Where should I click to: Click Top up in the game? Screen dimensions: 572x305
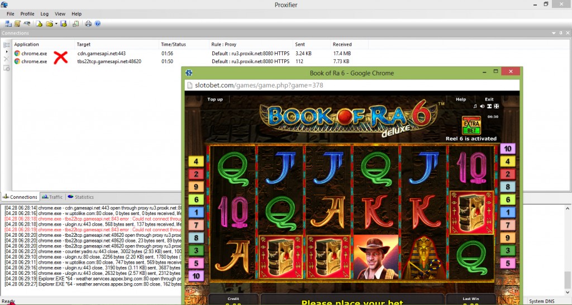tap(215, 99)
